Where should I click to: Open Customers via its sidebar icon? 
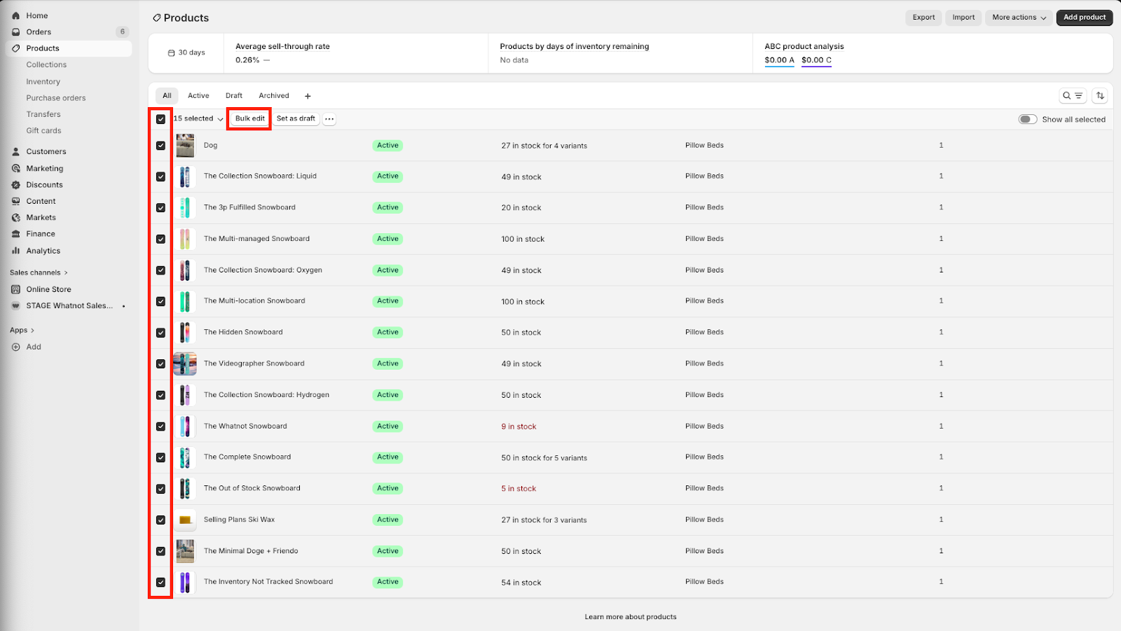[x=15, y=151]
